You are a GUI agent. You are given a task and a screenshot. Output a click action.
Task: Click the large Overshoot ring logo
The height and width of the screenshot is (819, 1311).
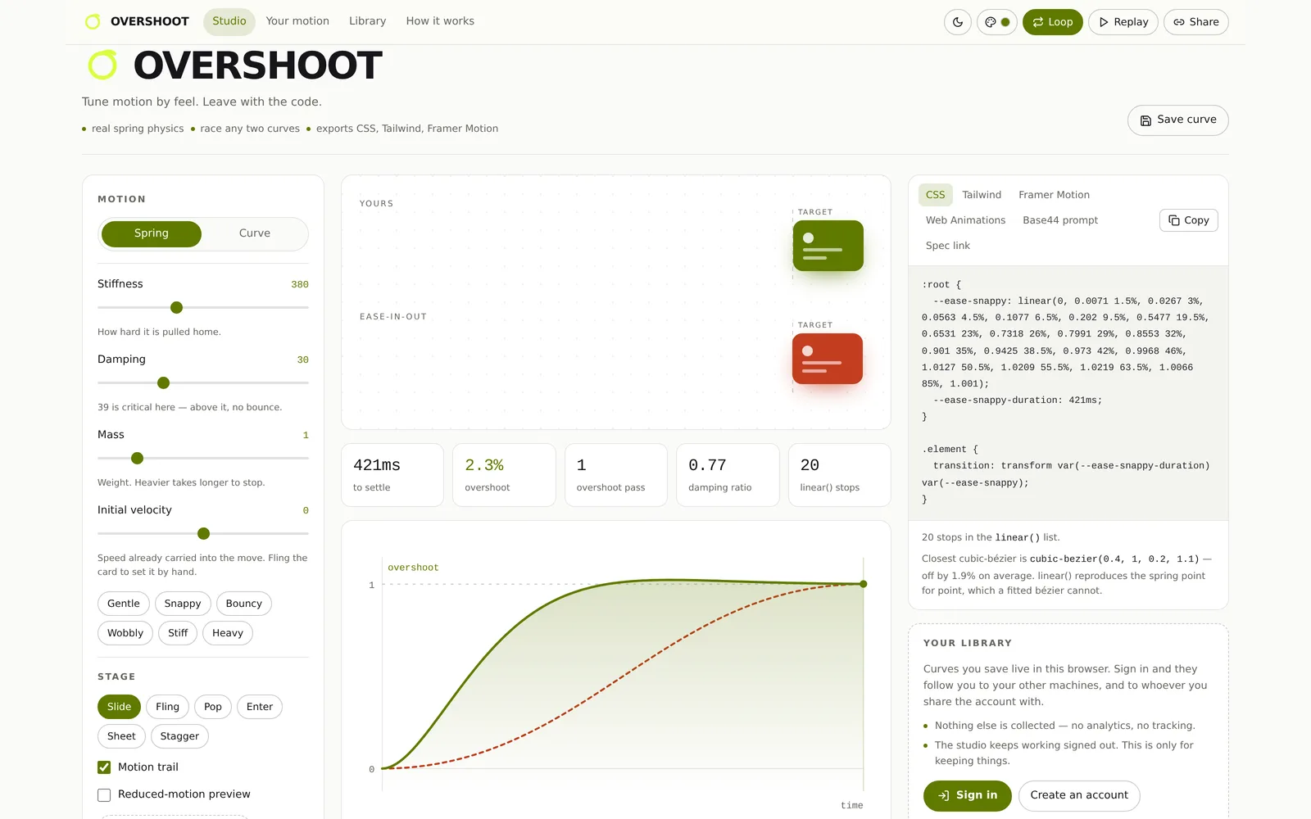pos(102,66)
